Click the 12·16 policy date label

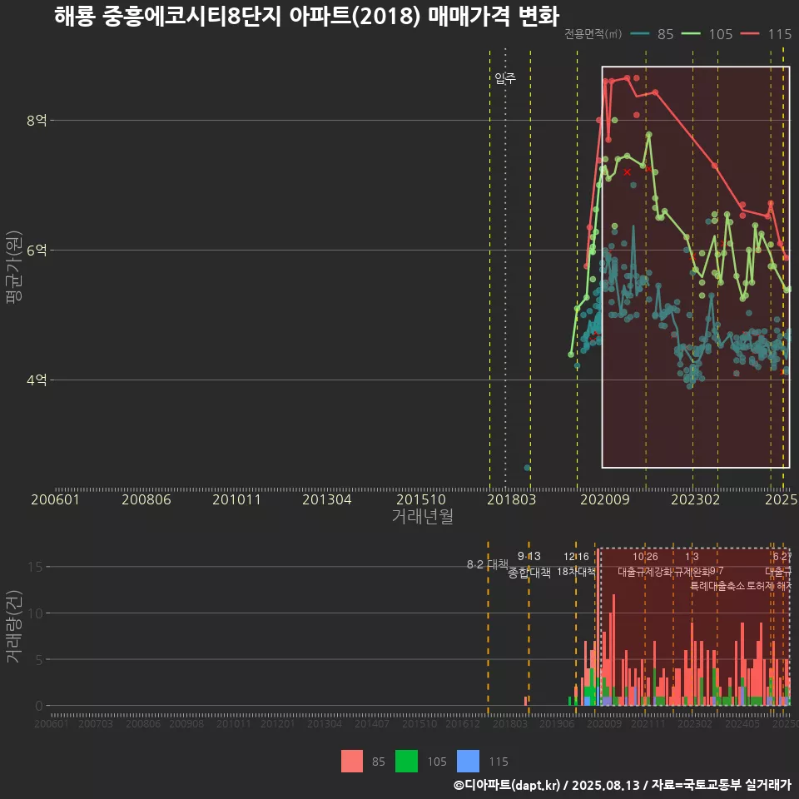(576, 557)
